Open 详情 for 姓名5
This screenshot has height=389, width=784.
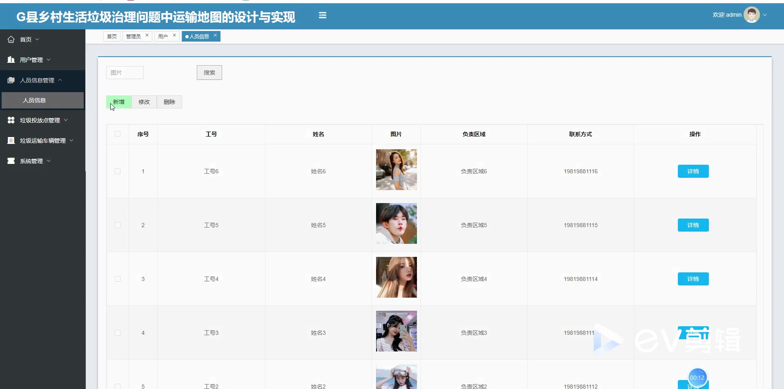point(693,225)
